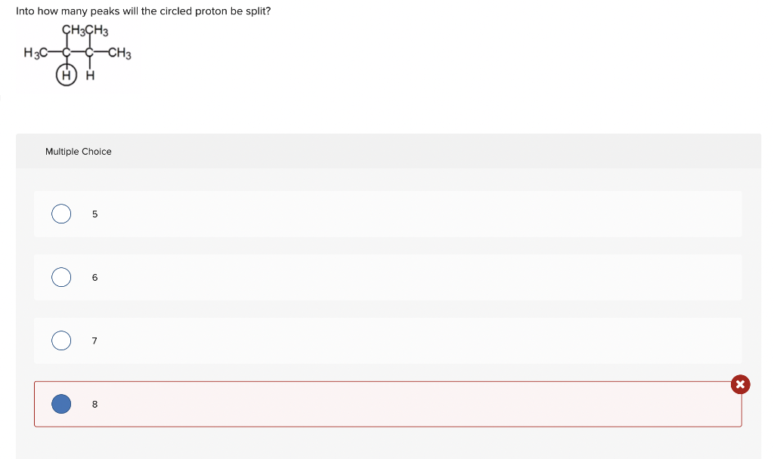This screenshot has width=774, height=459.
Task: Select the radio button for answer 5
Action: [61, 214]
